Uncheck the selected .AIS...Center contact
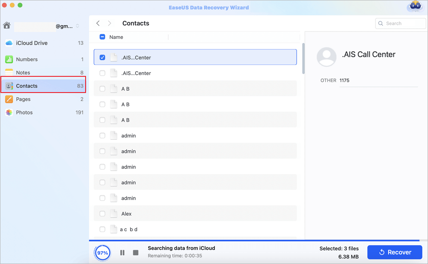The width and height of the screenshot is (428, 264). click(102, 58)
